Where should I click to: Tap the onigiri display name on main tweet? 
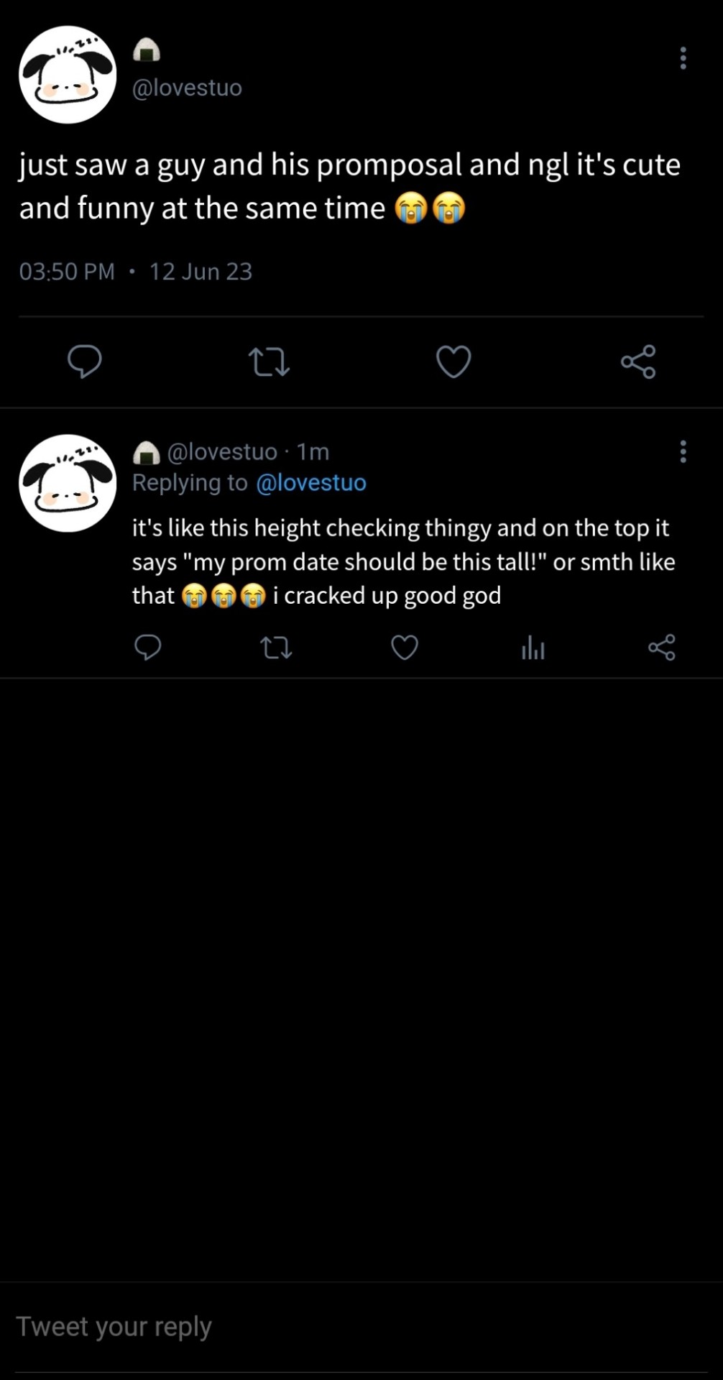[147, 50]
